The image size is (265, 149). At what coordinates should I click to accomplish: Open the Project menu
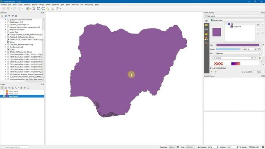4,5
